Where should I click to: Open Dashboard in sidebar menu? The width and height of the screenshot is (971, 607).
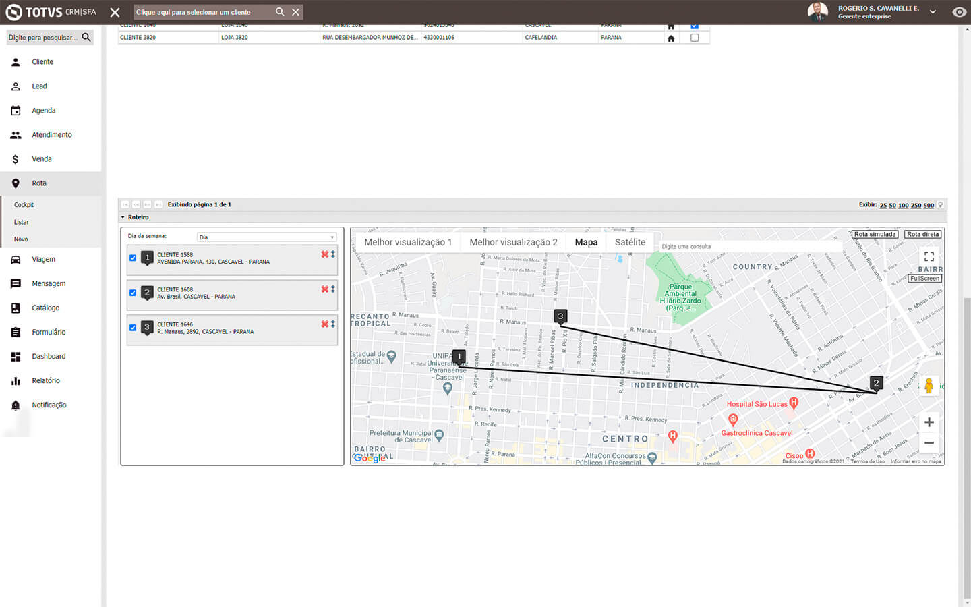(x=49, y=356)
